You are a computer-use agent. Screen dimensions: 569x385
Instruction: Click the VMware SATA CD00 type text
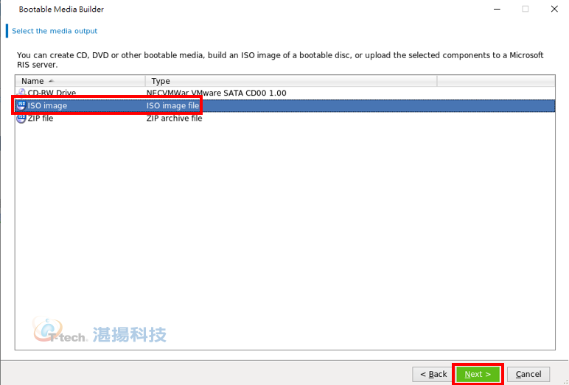(x=216, y=93)
